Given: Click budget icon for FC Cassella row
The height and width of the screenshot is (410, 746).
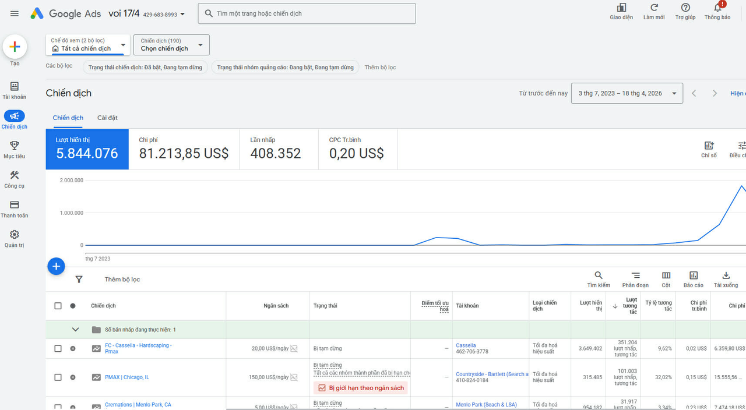Looking at the screenshot, I should click(x=294, y=348).
